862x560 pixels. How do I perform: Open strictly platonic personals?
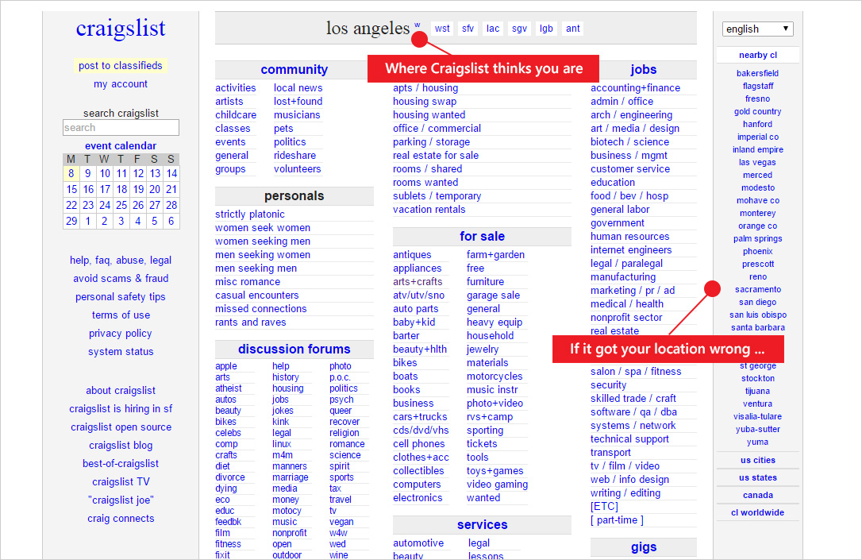coord(249,214)
